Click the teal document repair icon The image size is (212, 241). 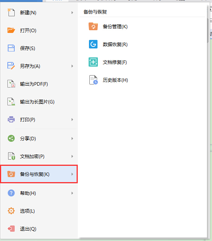click(x=93, y=62)
